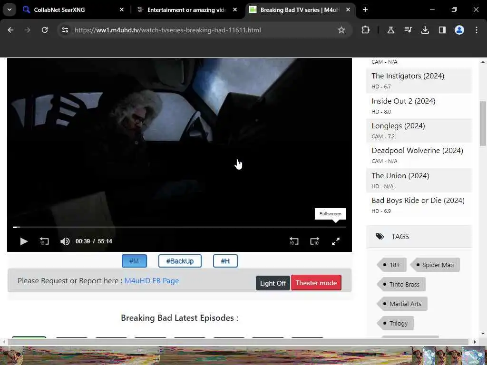Open The Instigators (2024) movie

[x=408, y=76]
